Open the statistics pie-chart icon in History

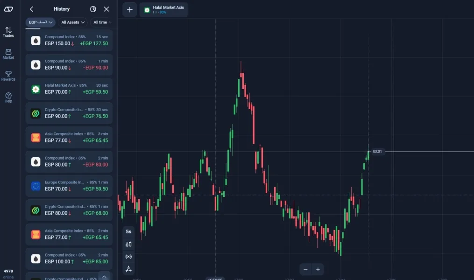tap(93, 9)
